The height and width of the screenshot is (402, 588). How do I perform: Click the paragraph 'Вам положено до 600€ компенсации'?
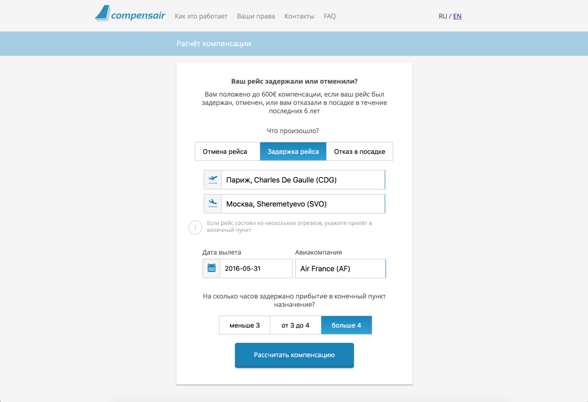pos(294,103)
